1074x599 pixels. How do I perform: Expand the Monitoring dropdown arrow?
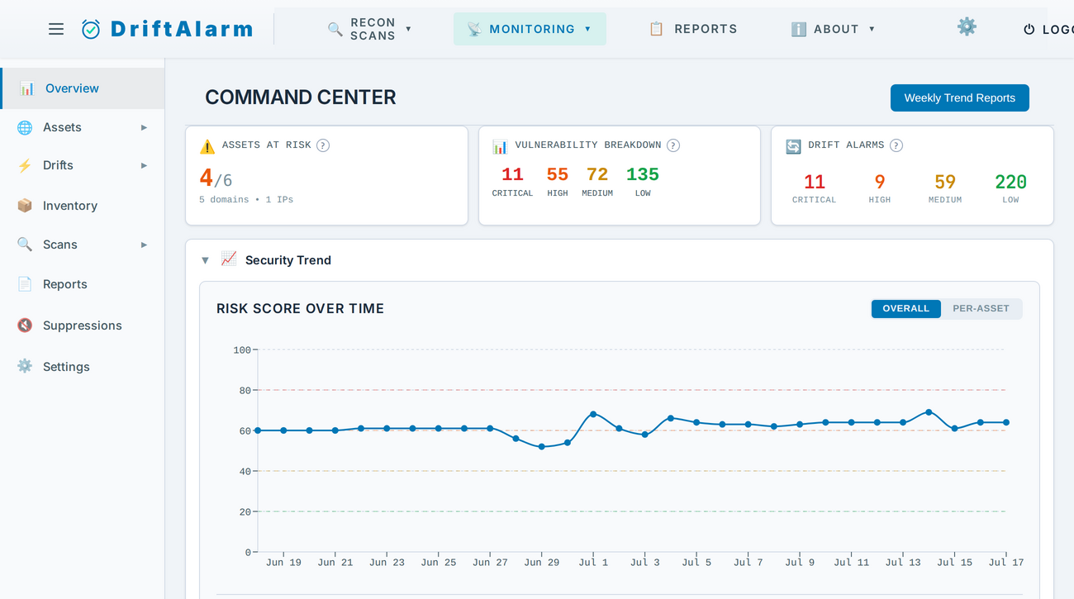coord(588,29)
